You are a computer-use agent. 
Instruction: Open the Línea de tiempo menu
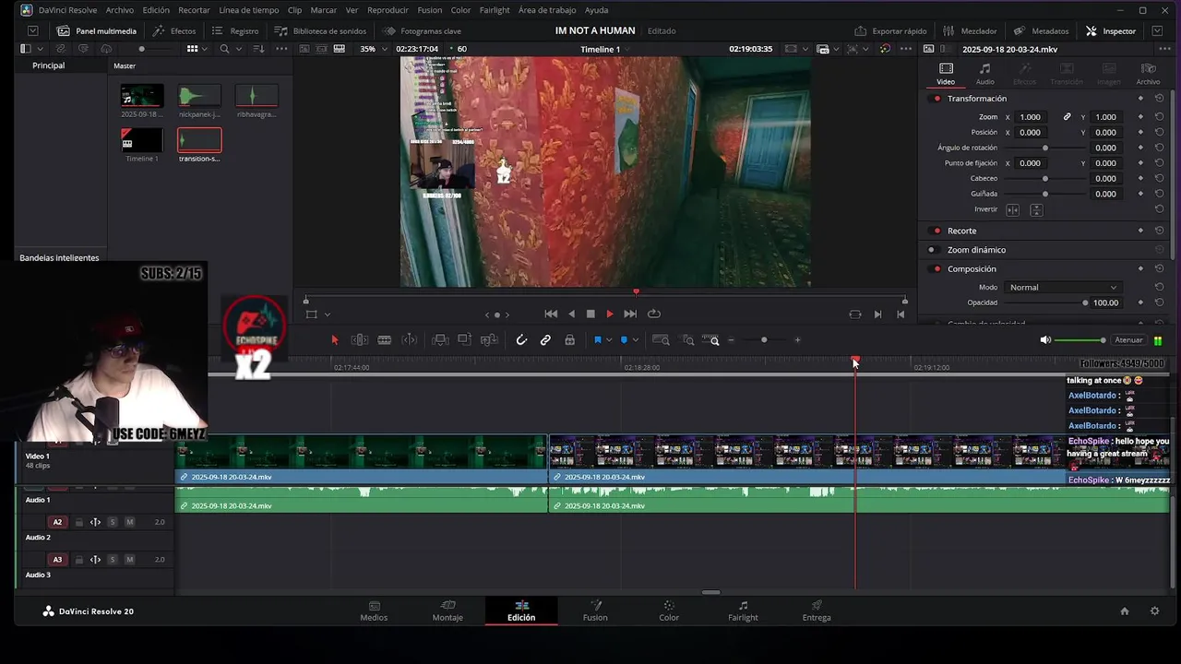249,10
